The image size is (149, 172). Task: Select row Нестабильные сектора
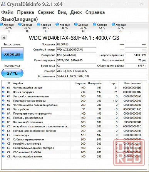pyautogui.click(x=72, y=144)
